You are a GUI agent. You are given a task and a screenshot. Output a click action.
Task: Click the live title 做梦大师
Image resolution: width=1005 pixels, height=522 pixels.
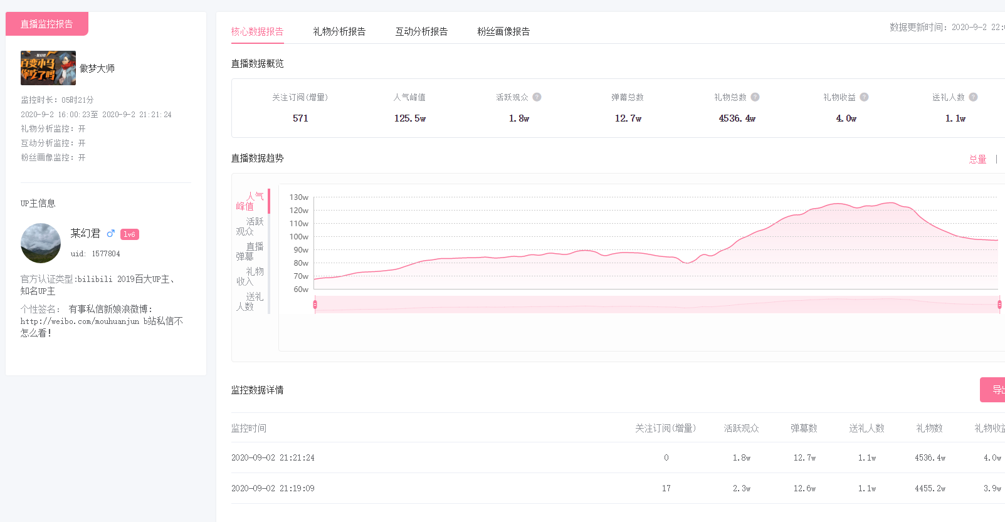(97, 68)
